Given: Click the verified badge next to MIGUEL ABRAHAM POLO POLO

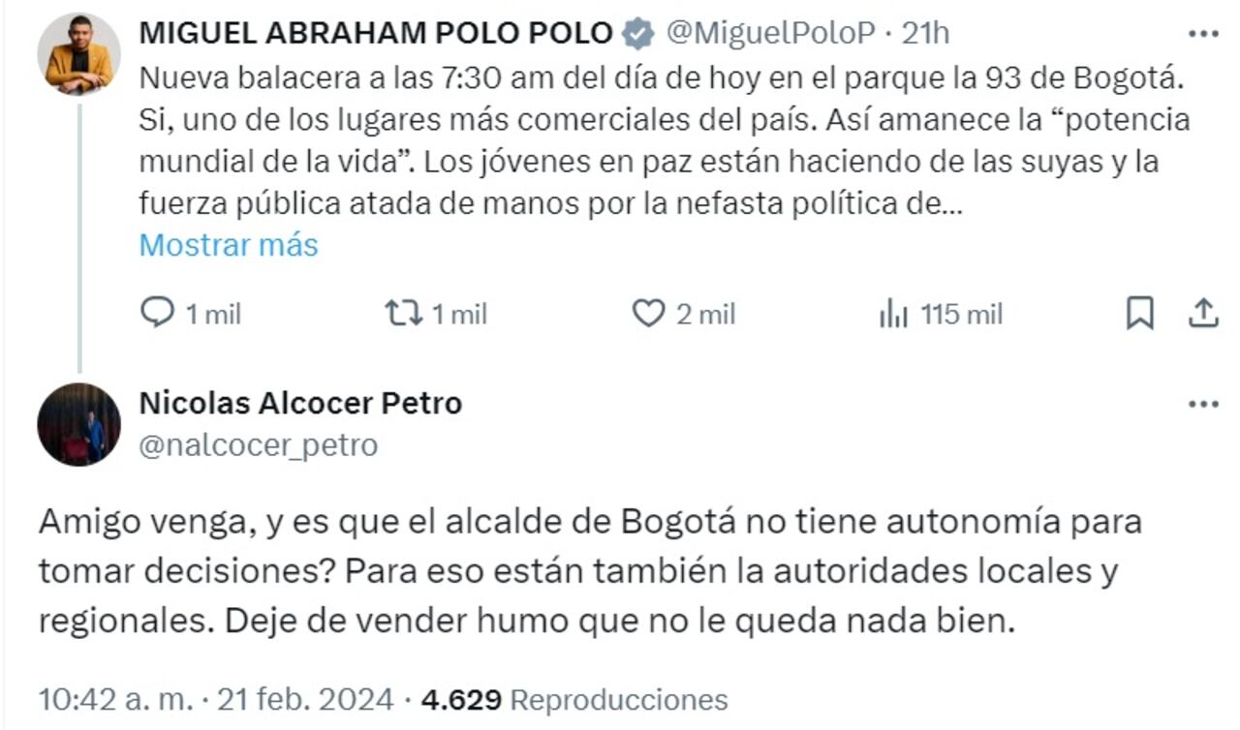Looking at the screenshot, I should pyautogui.click(x=635, y=30).
